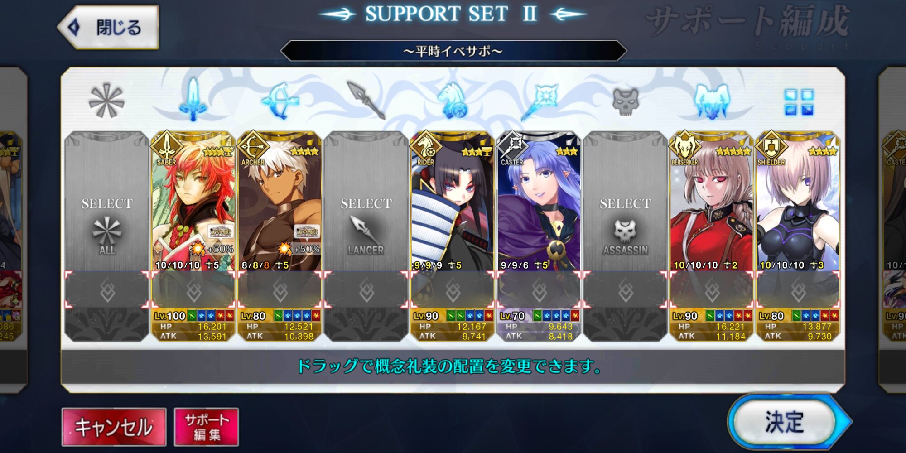Select the Archer class bow icon
The width and height of the screenshot is (906, 453).
point(280,101)
